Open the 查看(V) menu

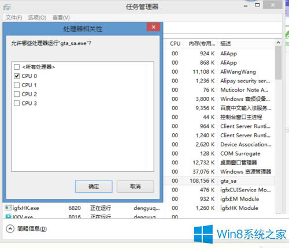click(x=61, y=18)
